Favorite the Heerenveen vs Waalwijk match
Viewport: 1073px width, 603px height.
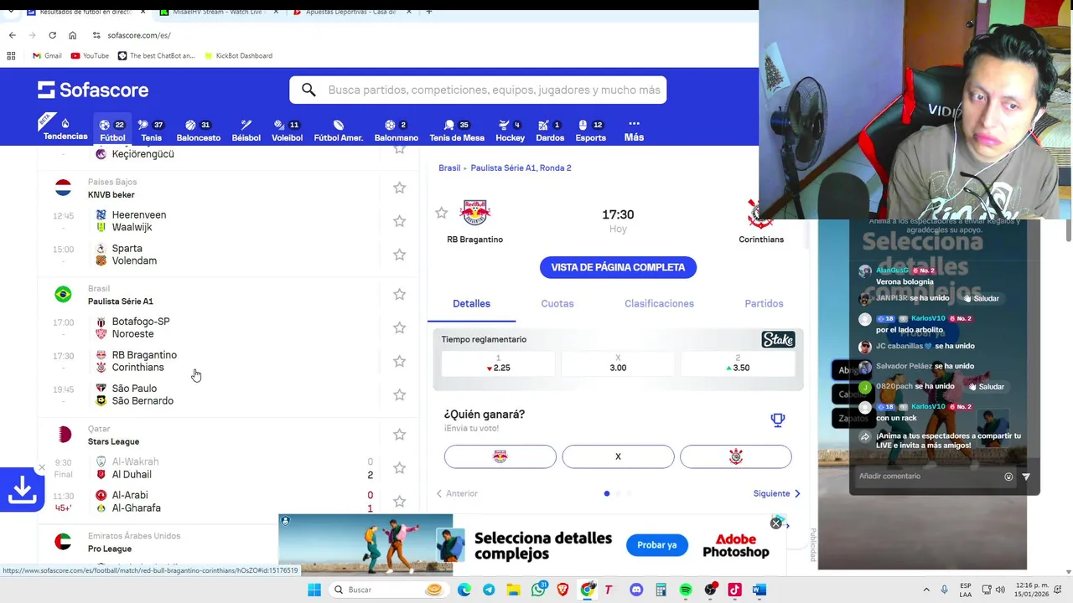[400, 221]
